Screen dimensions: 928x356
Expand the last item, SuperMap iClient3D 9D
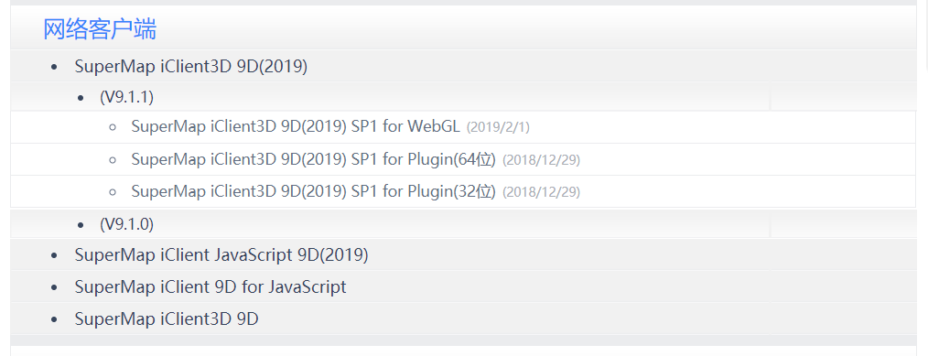pyautogui.click(x=167, y=318)
